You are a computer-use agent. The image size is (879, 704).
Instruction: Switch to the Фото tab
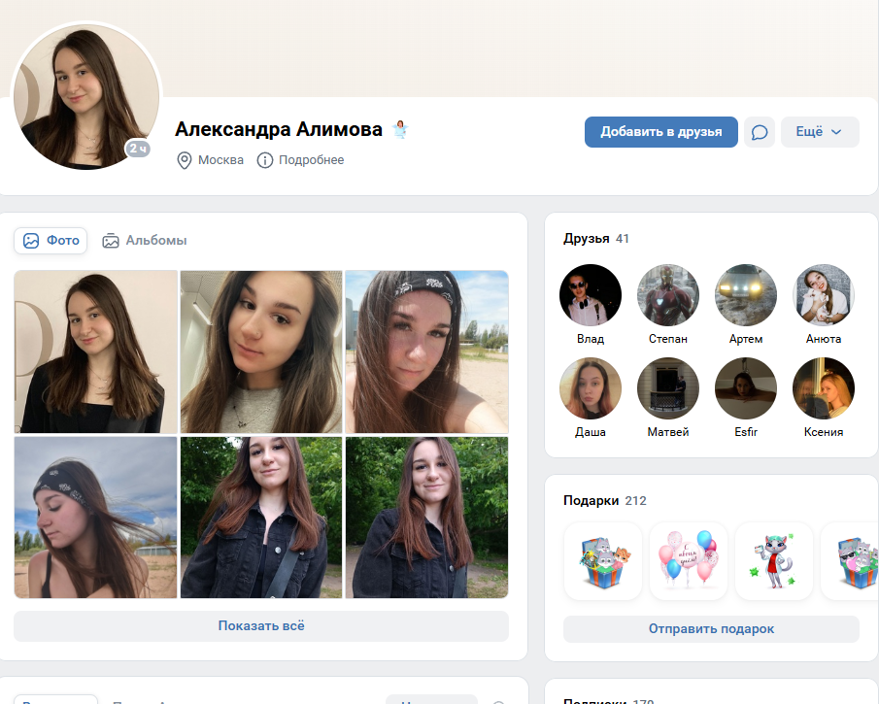click(51, 241)
